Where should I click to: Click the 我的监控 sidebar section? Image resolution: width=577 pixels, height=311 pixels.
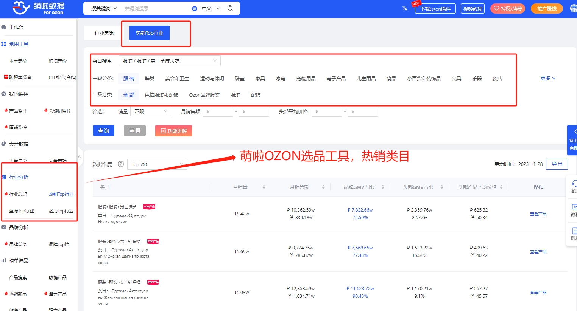point(18,94)
